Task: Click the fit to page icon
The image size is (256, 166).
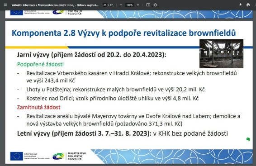Action: [148, 5]
